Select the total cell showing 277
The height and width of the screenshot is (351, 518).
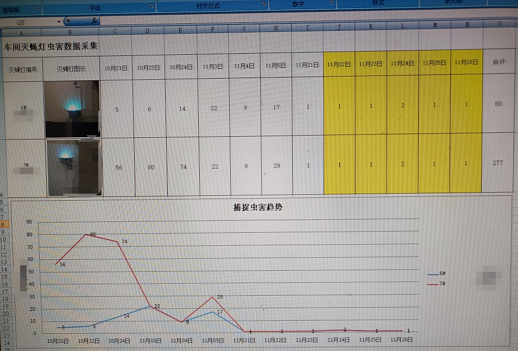497,163
